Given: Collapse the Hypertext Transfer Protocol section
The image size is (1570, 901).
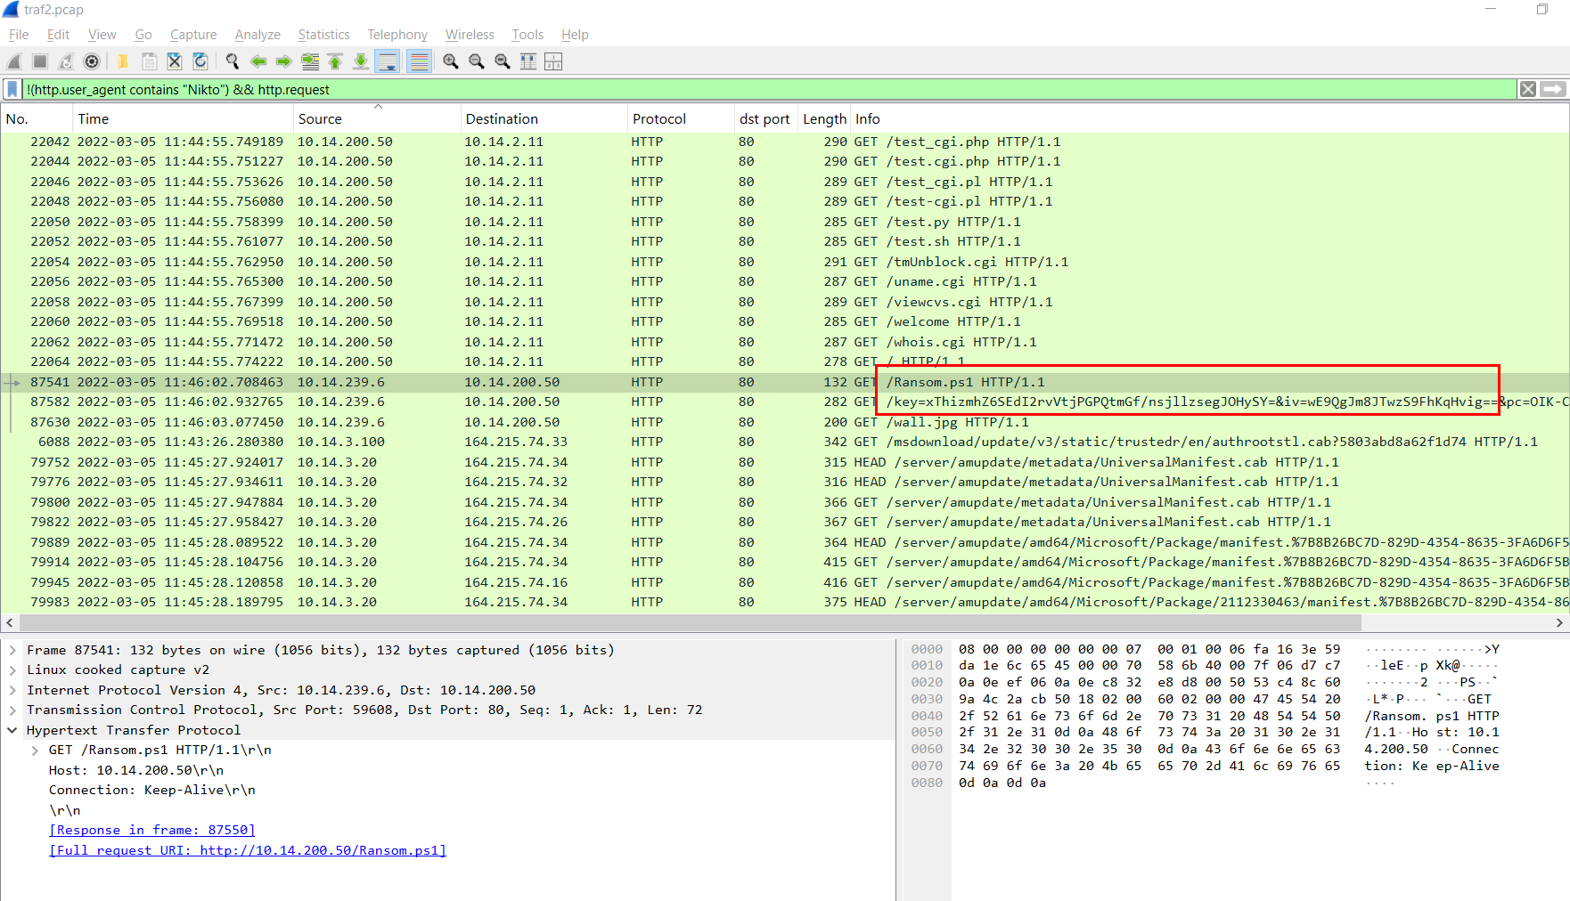Looking at the screenshot, I should click(x=12, y=730).
